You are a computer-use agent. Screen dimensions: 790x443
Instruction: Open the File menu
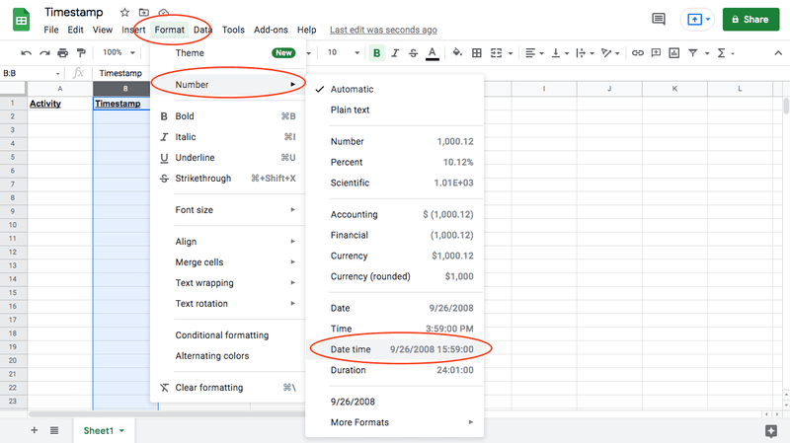pos(51,30)
